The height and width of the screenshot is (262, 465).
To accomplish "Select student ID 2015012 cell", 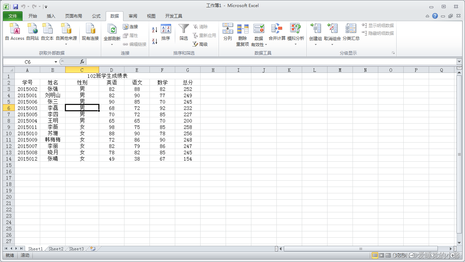I will [27, 159].
